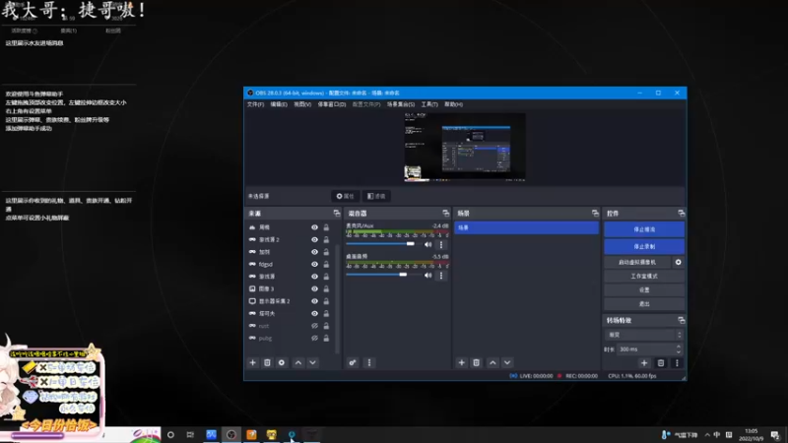Mute the 桌面音频 speaker icon

(x=428, y=276)
